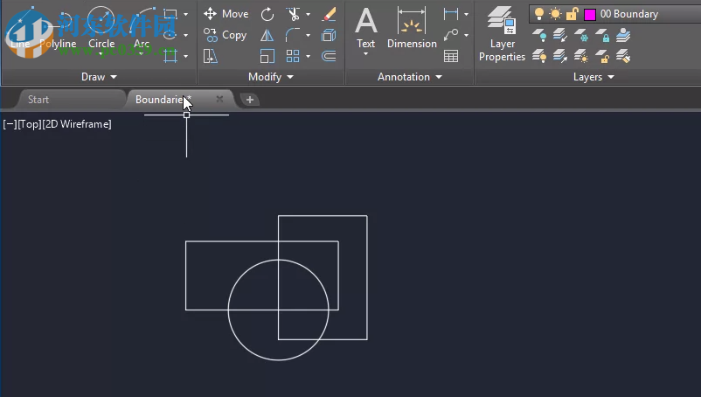
Task: Add a new drawing tab
Action: [x=249, y=100]
